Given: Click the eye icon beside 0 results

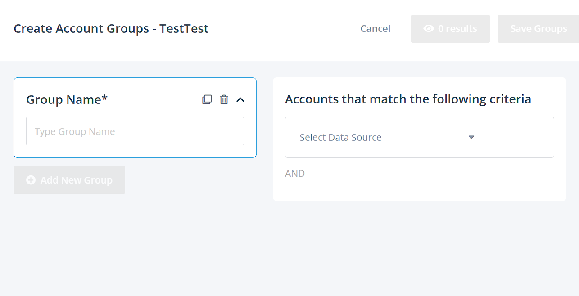Looking at the screenshot, I should [x=429, y=29].
